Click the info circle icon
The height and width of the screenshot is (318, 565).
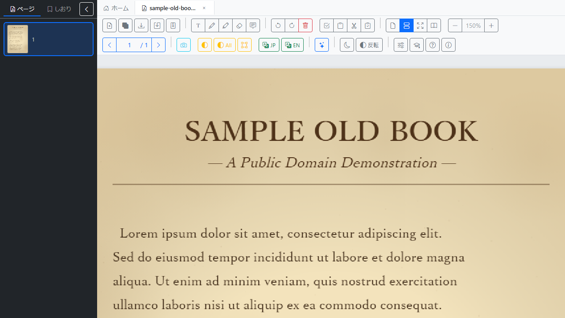pos(448,45)
